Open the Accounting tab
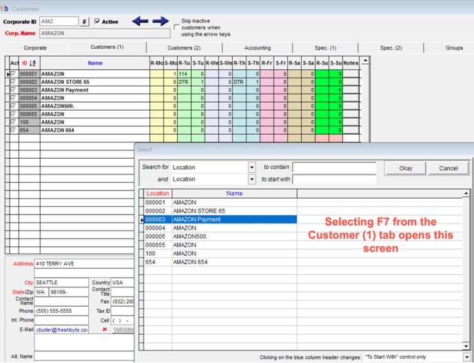The width and height of the screenshot is (474, 363). coord(258,48)
